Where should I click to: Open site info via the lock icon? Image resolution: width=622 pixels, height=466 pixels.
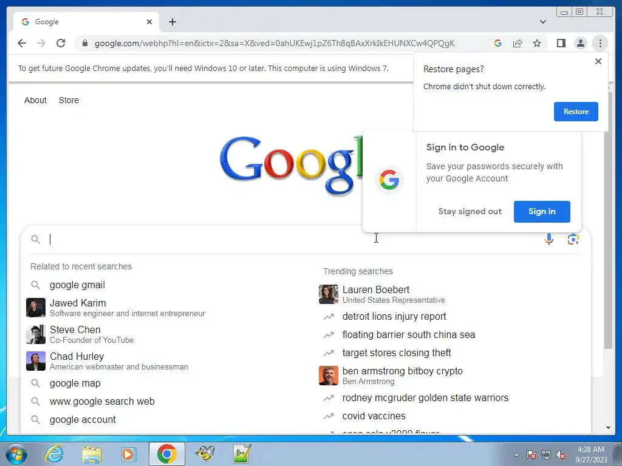pos(84,43)
